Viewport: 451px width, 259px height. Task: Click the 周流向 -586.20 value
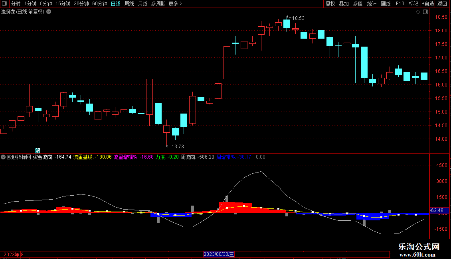(x=198, y=157)
